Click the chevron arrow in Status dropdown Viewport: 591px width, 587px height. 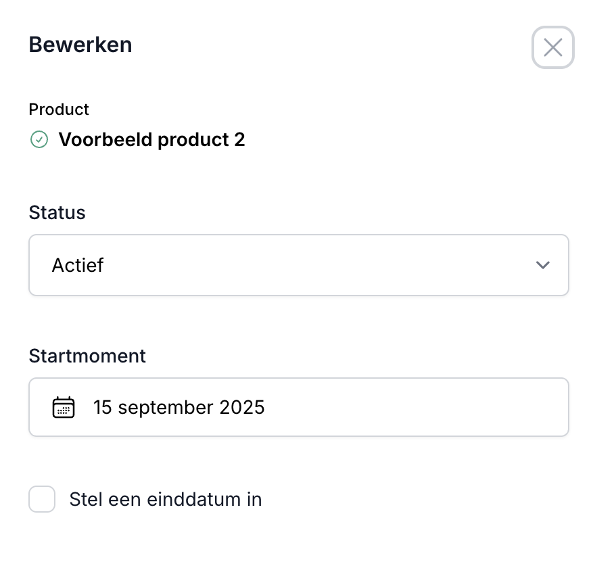pos(542,265)
